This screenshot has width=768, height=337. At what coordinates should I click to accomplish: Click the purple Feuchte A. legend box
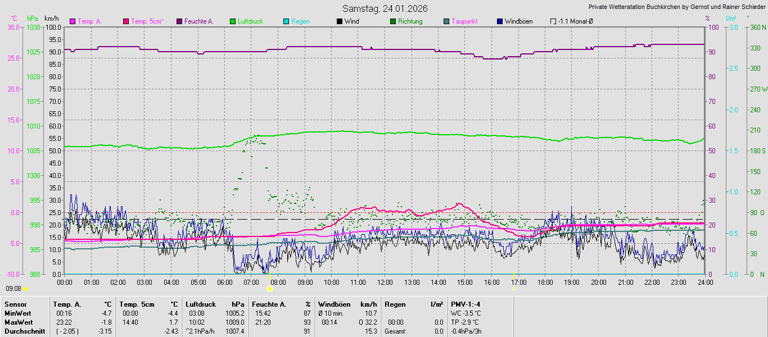coord(179,21)
